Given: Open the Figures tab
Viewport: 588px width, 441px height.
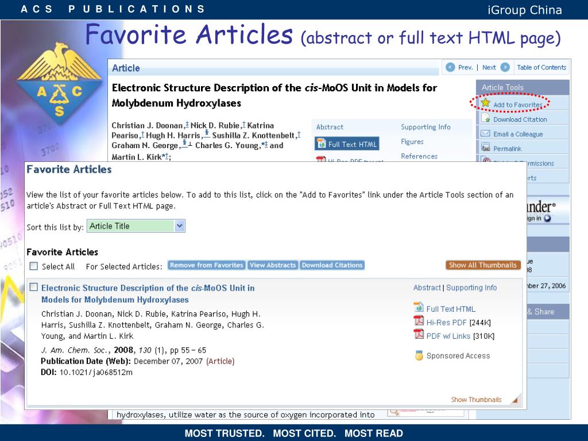Looking at the screenshot, I should 412,142.
